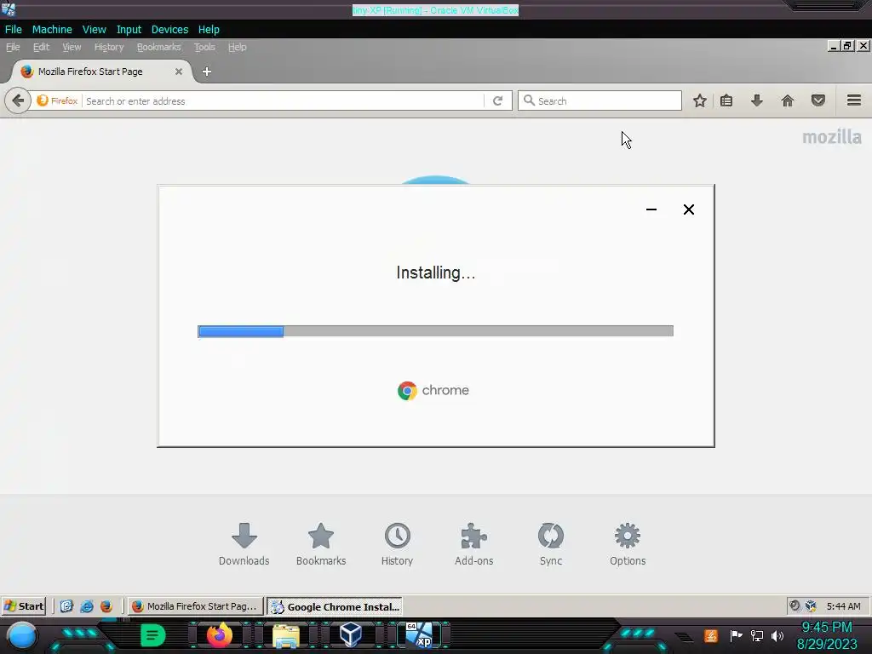872x654 pixels.
Task: Open Bookmarks from the start page shortcuts
Action: point(321,544)
